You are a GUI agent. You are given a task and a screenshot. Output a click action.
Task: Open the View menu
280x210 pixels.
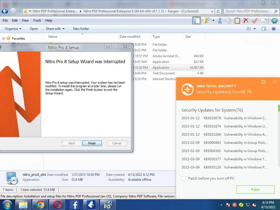tap(25, 21)
